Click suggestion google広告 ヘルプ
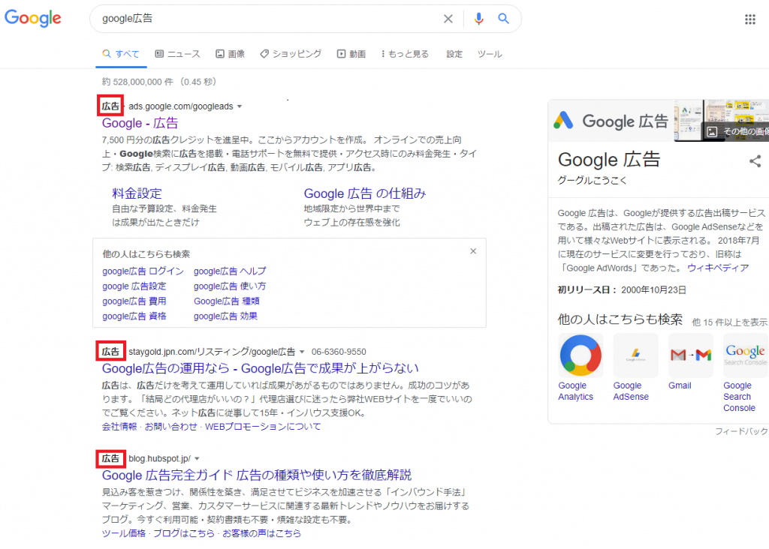This screenshot has height=549, width=769. tap(230, 271)
